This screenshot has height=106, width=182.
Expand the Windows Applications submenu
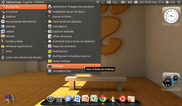(x=23, y=46)
